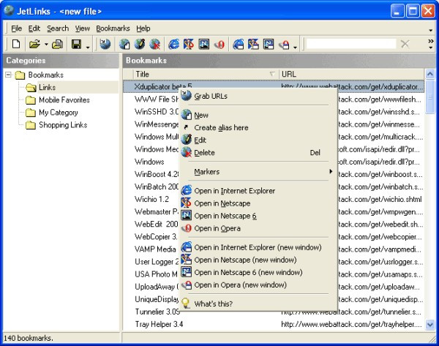Open the Bookmarks menu
The height and width of the screenshot is (346, 439).
pos(113,29)
